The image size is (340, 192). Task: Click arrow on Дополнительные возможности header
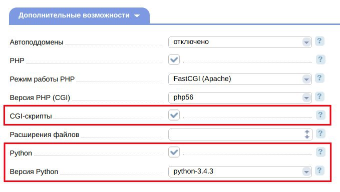point(137,16)
